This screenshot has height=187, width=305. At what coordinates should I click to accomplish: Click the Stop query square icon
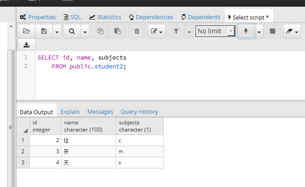tap(272, 31)
